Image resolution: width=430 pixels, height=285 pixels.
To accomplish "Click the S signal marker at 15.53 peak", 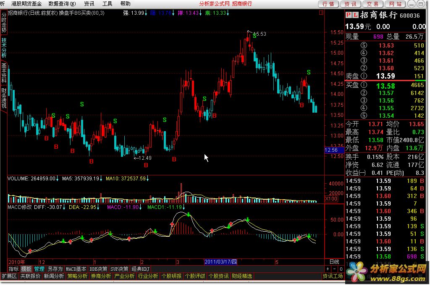I will click(x=254, y=35).
